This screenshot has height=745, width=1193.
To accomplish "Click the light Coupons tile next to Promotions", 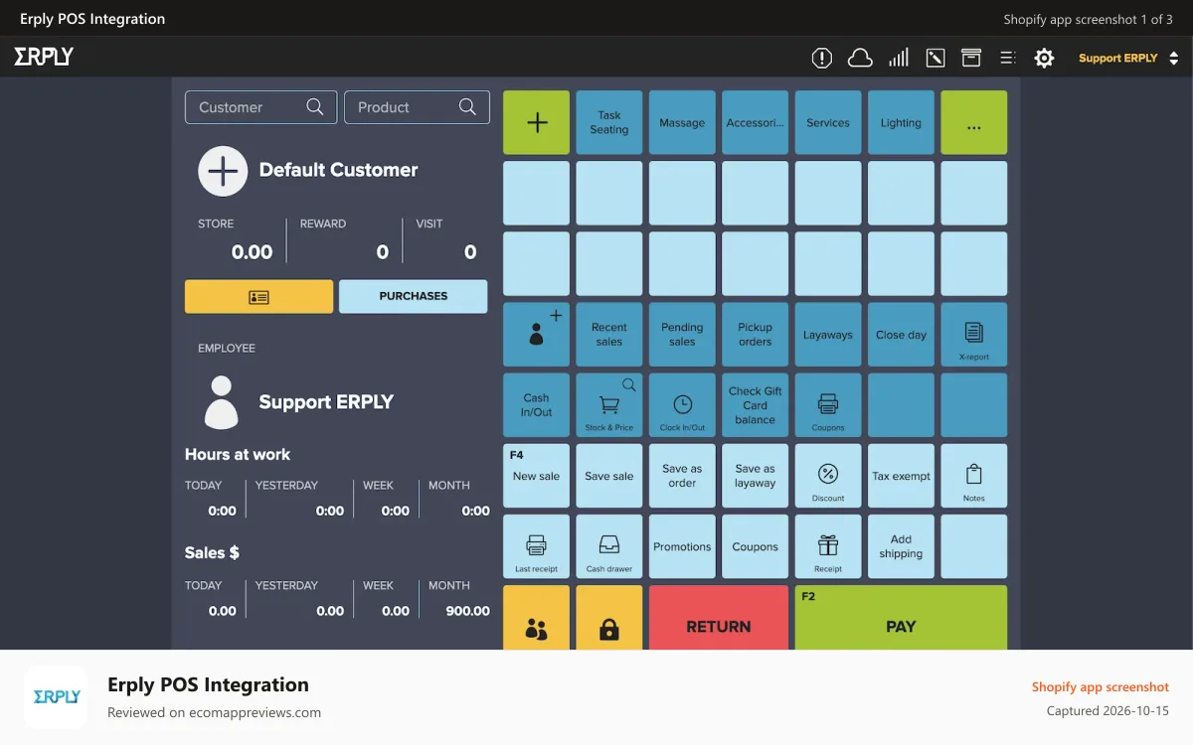I will point(756,546).
